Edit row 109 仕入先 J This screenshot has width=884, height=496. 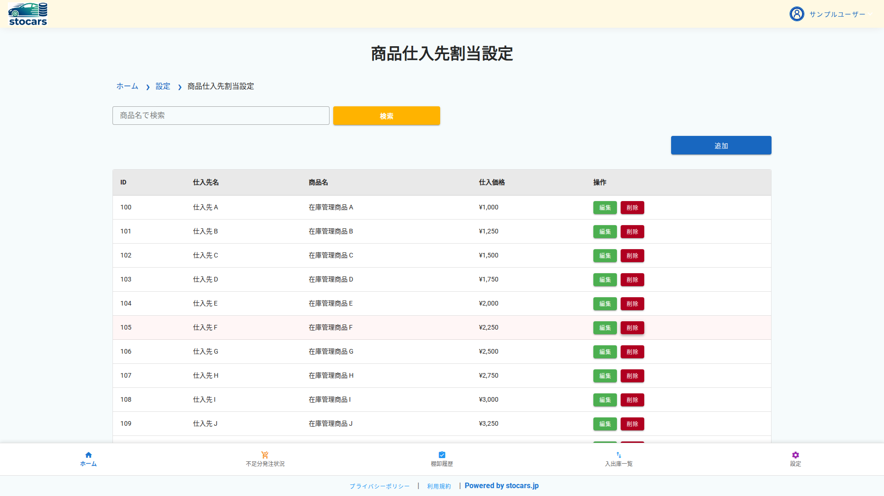point(605,424)
